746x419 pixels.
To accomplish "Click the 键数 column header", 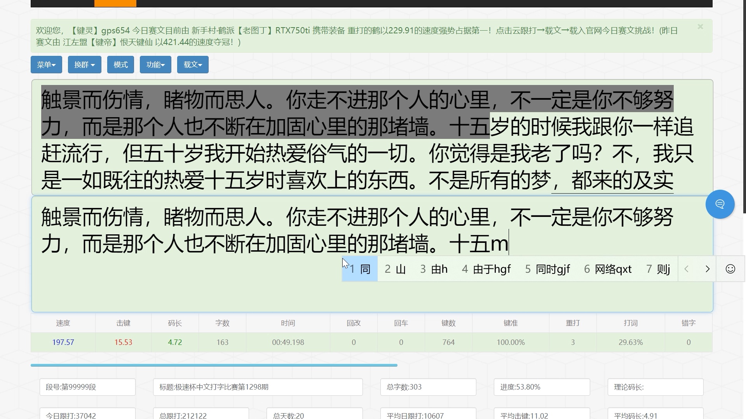I will click(x=448, y=323).
